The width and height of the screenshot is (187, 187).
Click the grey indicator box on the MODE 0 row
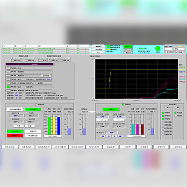8,68
